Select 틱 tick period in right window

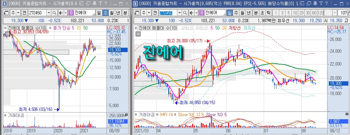pos(269,13)
